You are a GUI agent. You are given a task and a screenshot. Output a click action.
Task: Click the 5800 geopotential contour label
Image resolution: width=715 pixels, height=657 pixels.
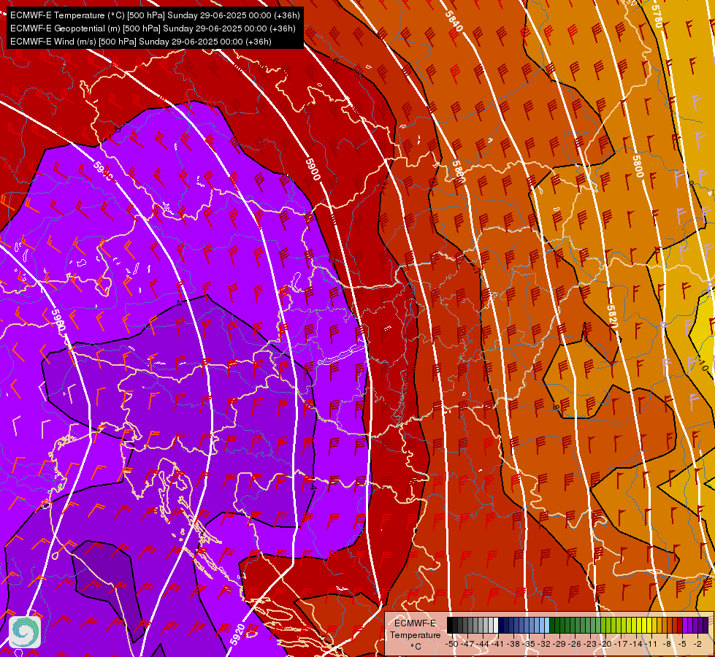638,166
